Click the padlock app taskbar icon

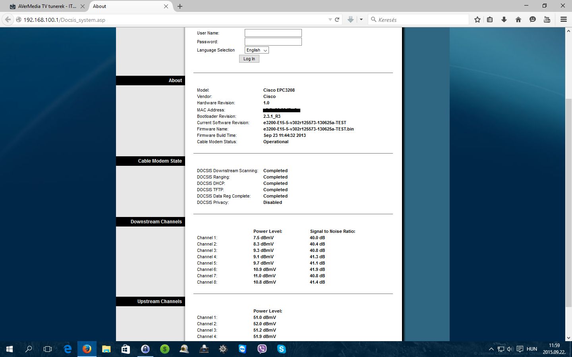point(145,349)
